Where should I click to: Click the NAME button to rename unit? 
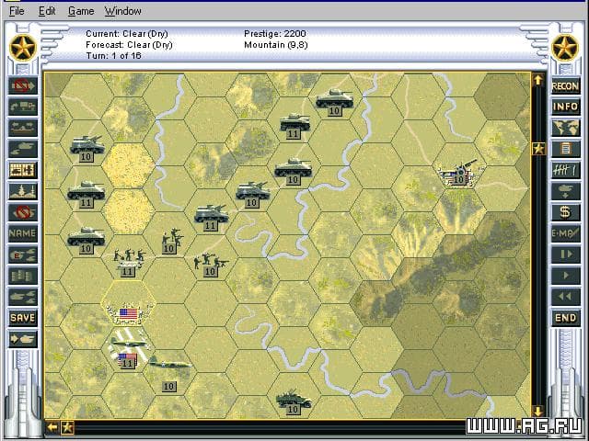[22, 233]
